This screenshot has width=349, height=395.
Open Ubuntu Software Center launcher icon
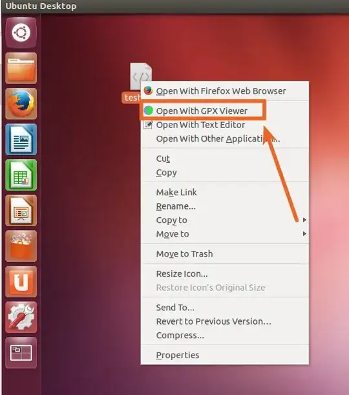click(21, 246)
